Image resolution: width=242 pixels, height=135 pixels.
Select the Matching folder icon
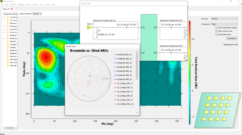(8, 35)
